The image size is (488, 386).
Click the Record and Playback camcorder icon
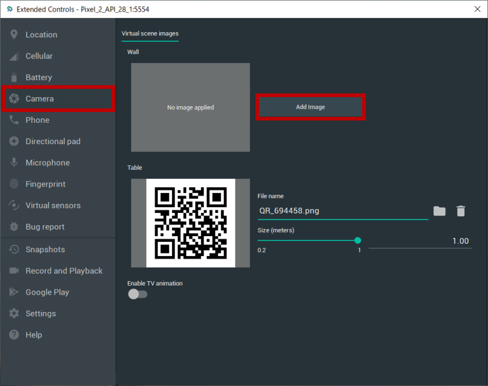tap(14, 271)
